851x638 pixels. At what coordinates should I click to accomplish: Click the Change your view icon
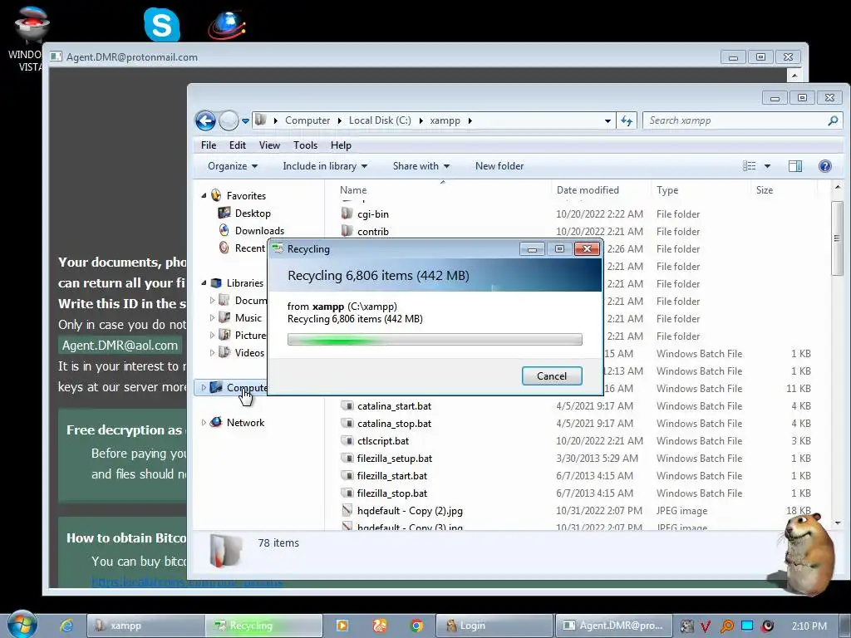click(x=749, y=166)
